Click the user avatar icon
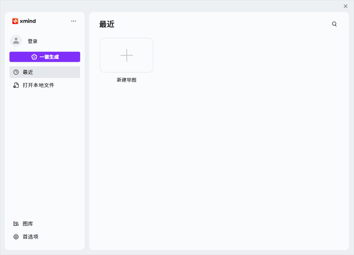The image size is (354, 255). point(16,41)
